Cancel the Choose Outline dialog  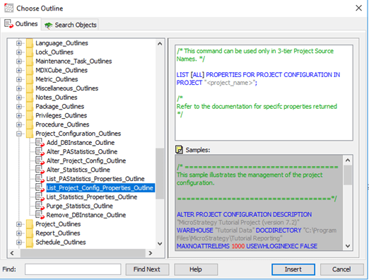click(341, 269)
